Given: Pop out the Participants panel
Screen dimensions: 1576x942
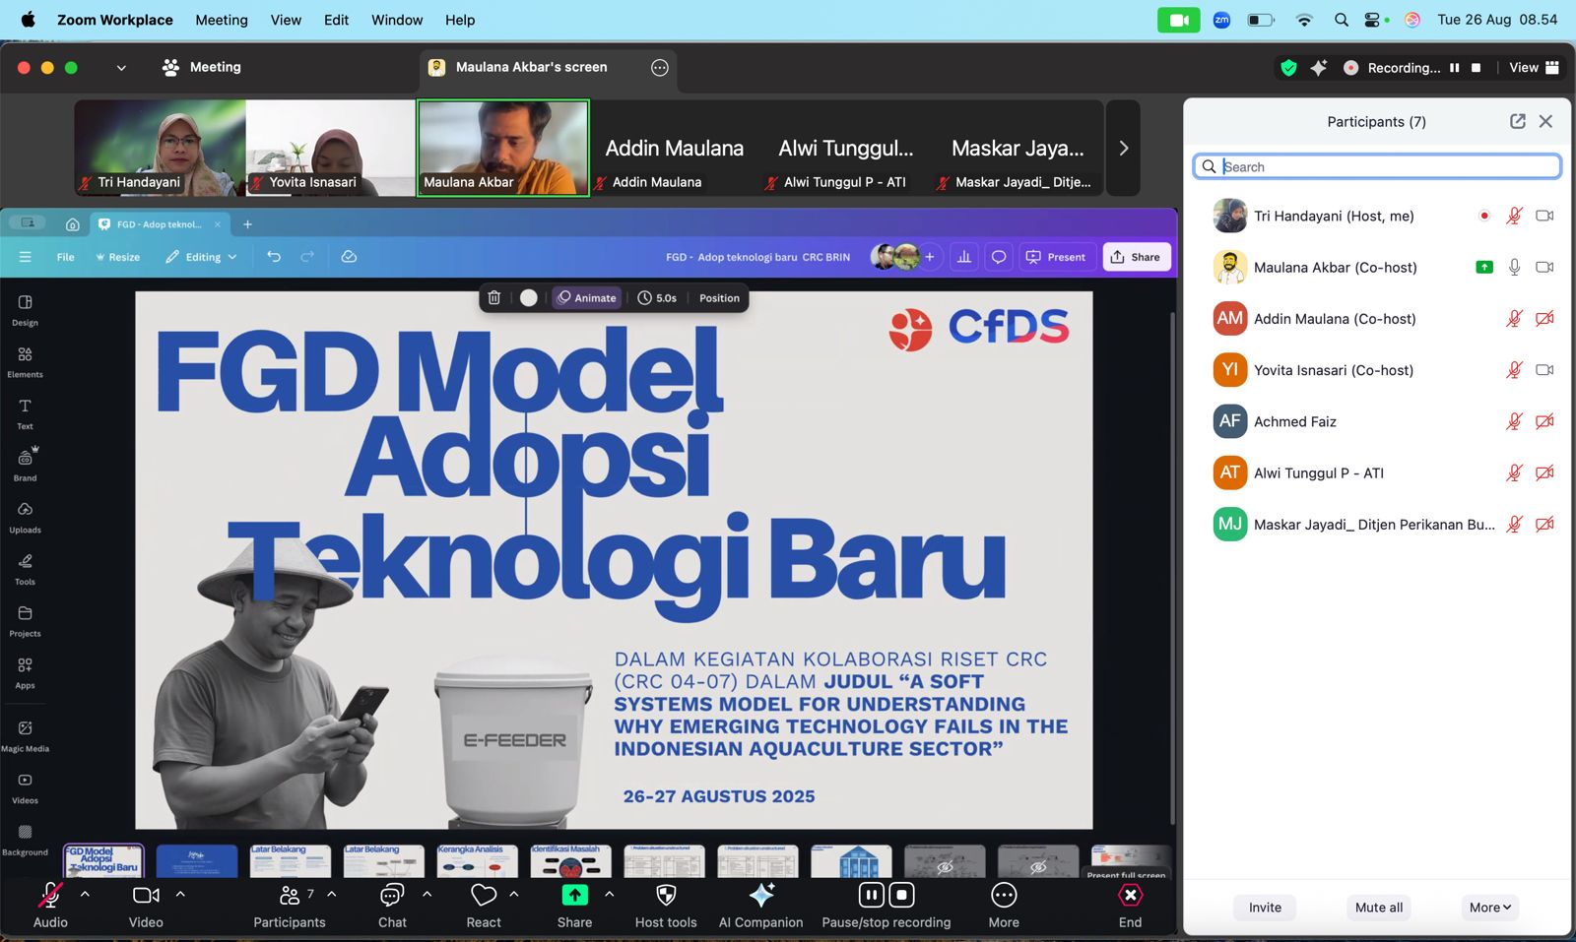Looking at the screenshot, I should coord(1518,121).
